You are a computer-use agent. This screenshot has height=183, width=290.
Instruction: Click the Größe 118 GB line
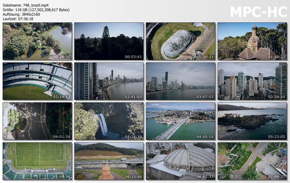point(36,10)
